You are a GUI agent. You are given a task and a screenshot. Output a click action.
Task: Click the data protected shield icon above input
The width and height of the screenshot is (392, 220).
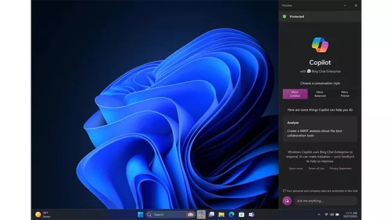tap(284, 191)
